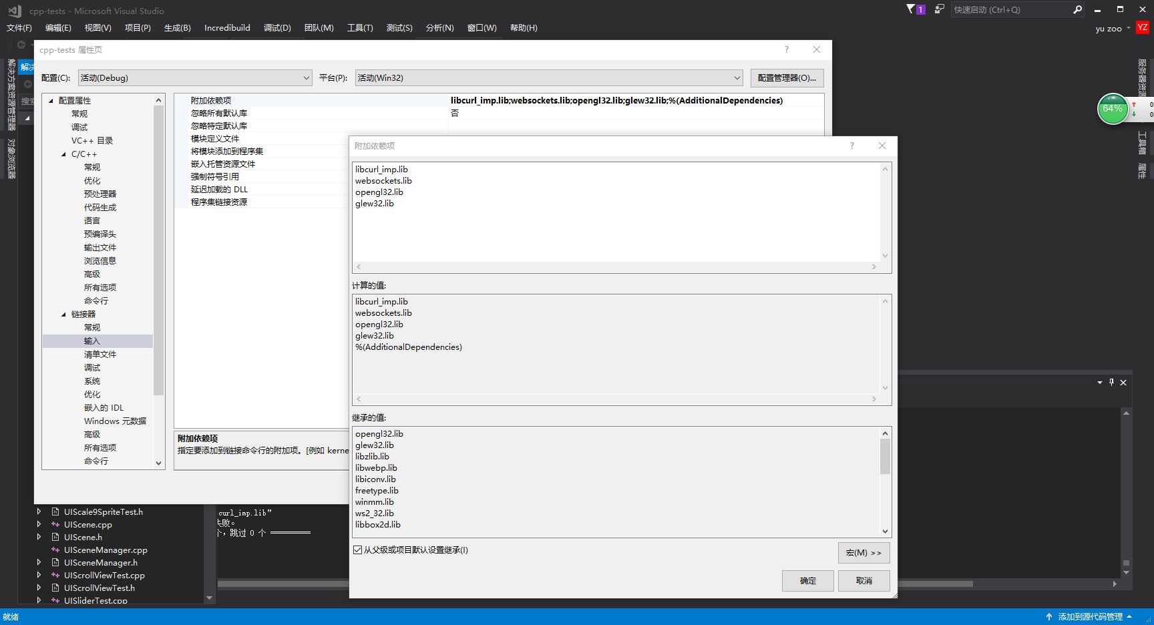Collapse the 配置属性 tree node
Viewport: 1154px width, 625px height.
point(51,101)
